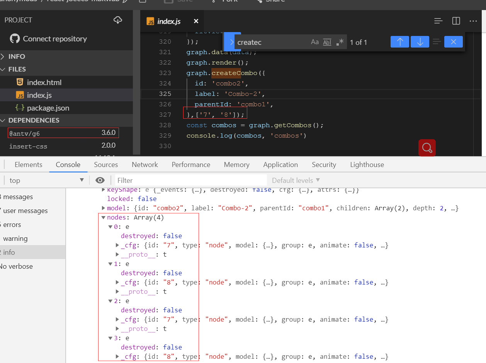The height and width of the screenshot is (363, 486).
Task: Click the More Actions ellipsis icon
Action: [473, 21]
